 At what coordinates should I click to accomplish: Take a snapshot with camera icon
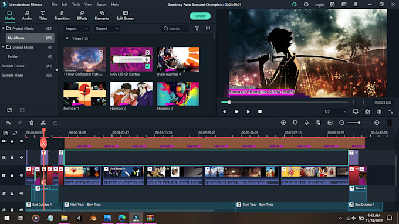click(x=367, y=111)
